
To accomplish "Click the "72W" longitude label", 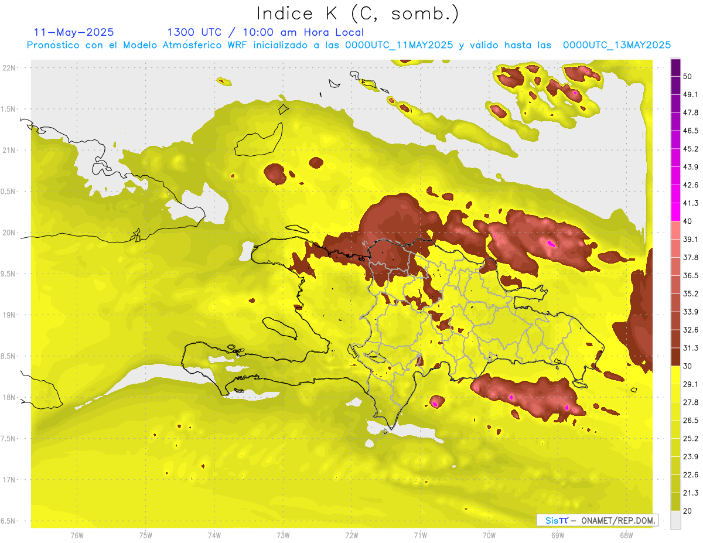I will (x=351, y=535).
